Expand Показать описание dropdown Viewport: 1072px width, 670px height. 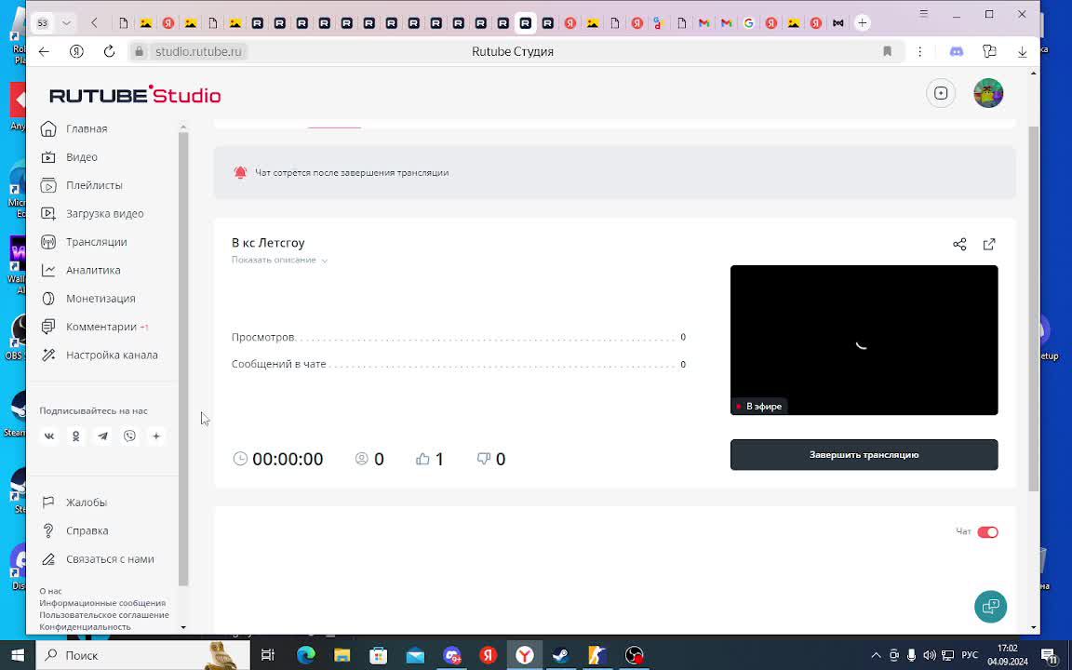point(279,260)
